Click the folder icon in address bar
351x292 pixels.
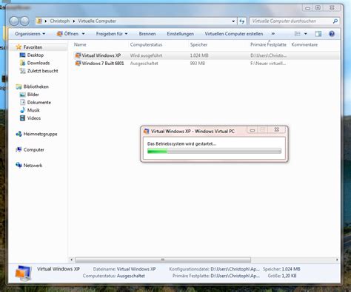point(39,21)
